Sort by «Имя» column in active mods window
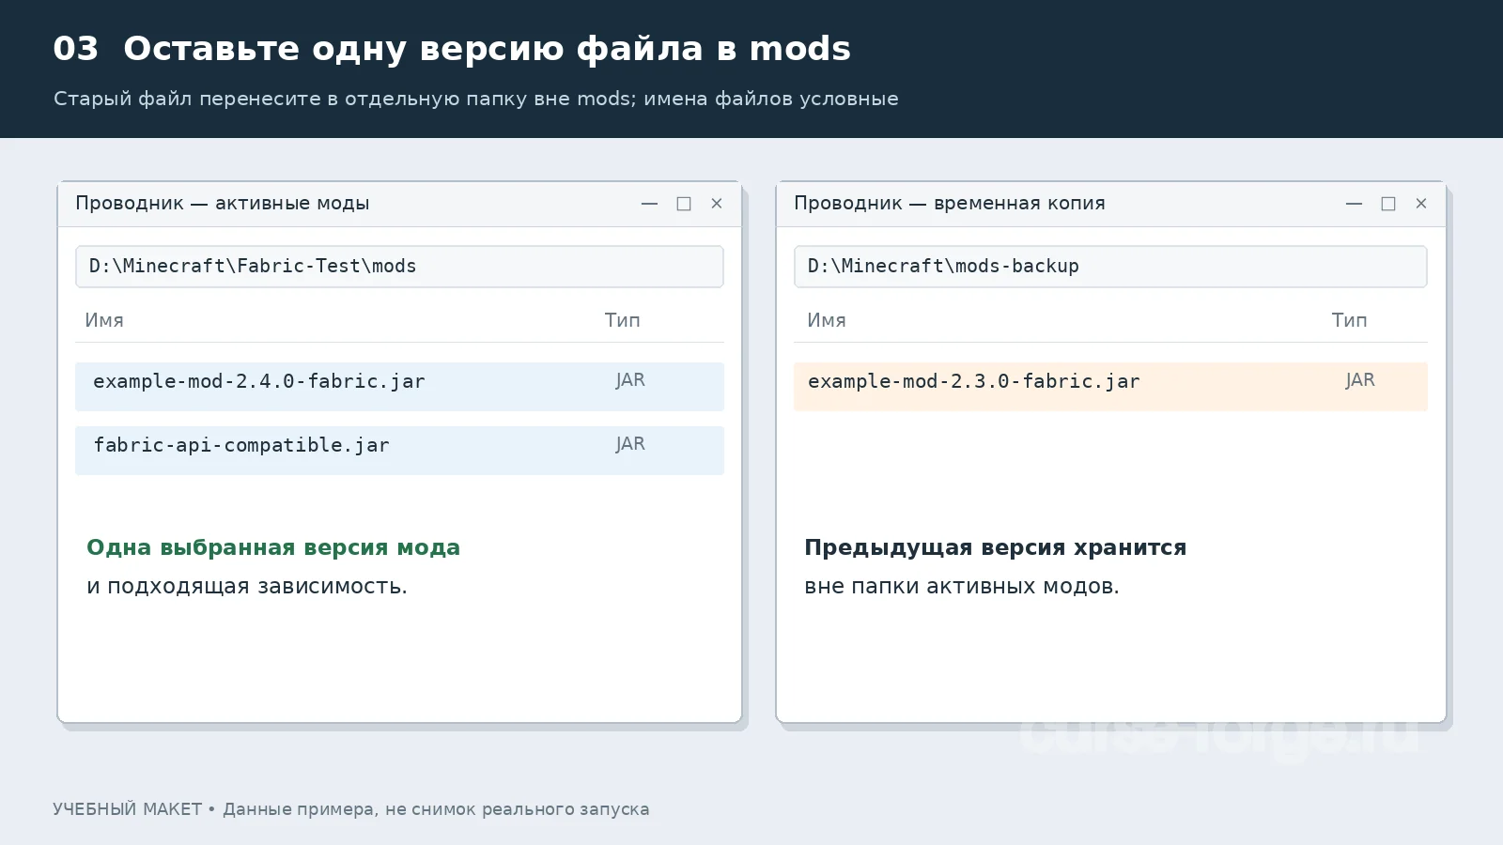 104,320
